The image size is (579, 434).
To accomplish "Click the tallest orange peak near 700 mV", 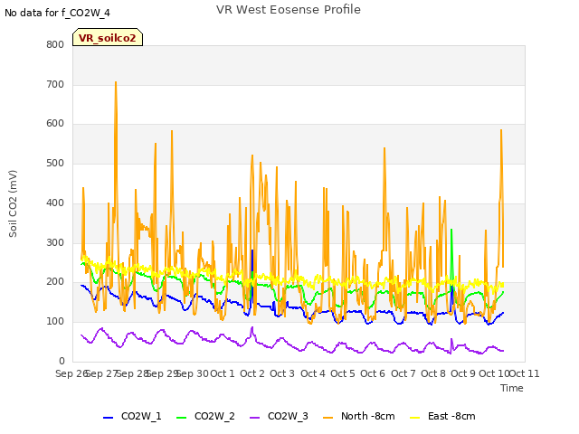I will [x=116, y=83].
